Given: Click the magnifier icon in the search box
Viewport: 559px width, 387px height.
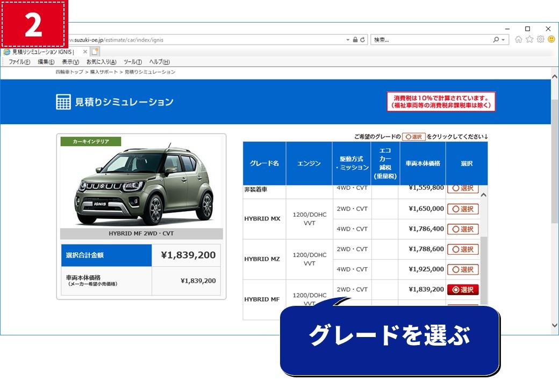Looking at the screenshot, I should coord(496,40).
